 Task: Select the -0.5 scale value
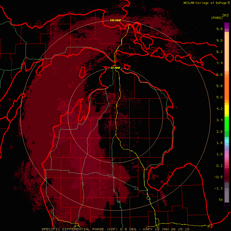pyautogui.click(x=218, y=177)
